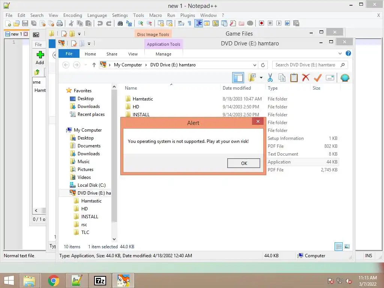Screen dimensions: 384x288
Task: Open the blue File tab in Explorer
Action: 69,54
